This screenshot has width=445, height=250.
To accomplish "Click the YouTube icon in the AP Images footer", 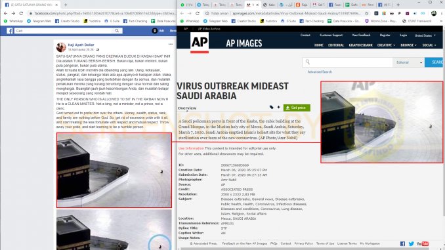I will tap(423, 243).
